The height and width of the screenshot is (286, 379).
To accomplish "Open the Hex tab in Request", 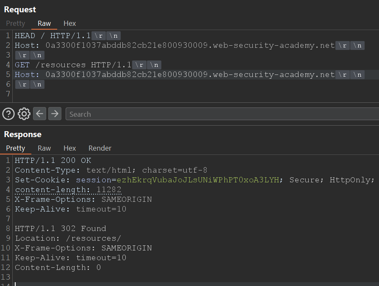I will click(x=70, y=23).
